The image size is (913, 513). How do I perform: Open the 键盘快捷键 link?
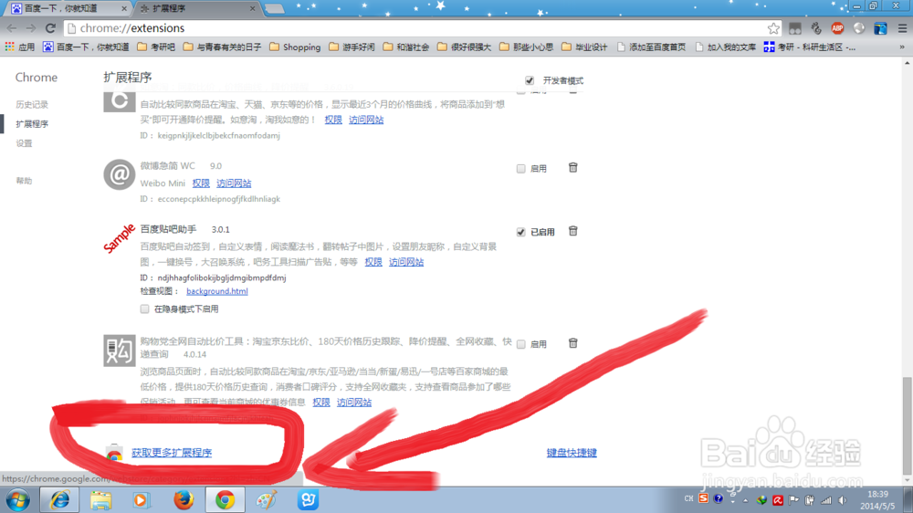(x=572, y=453)
